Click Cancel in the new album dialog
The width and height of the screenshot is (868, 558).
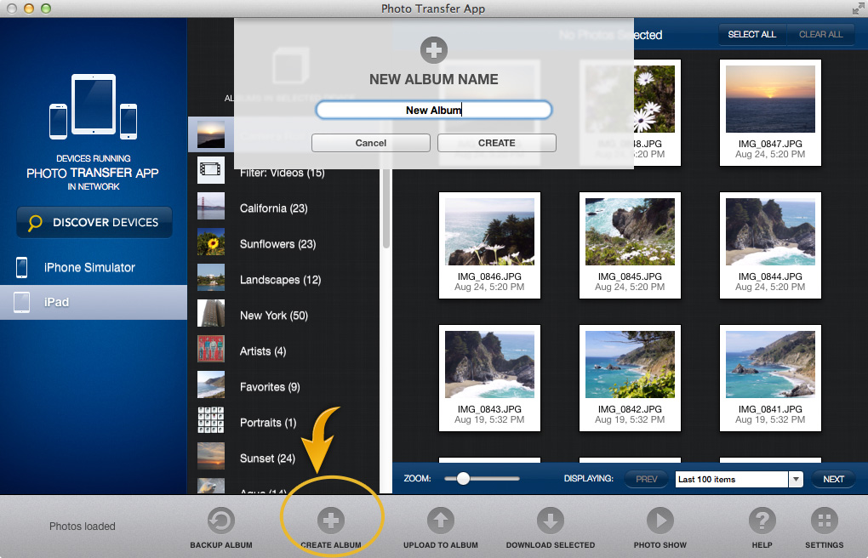[x=370, y=143]
